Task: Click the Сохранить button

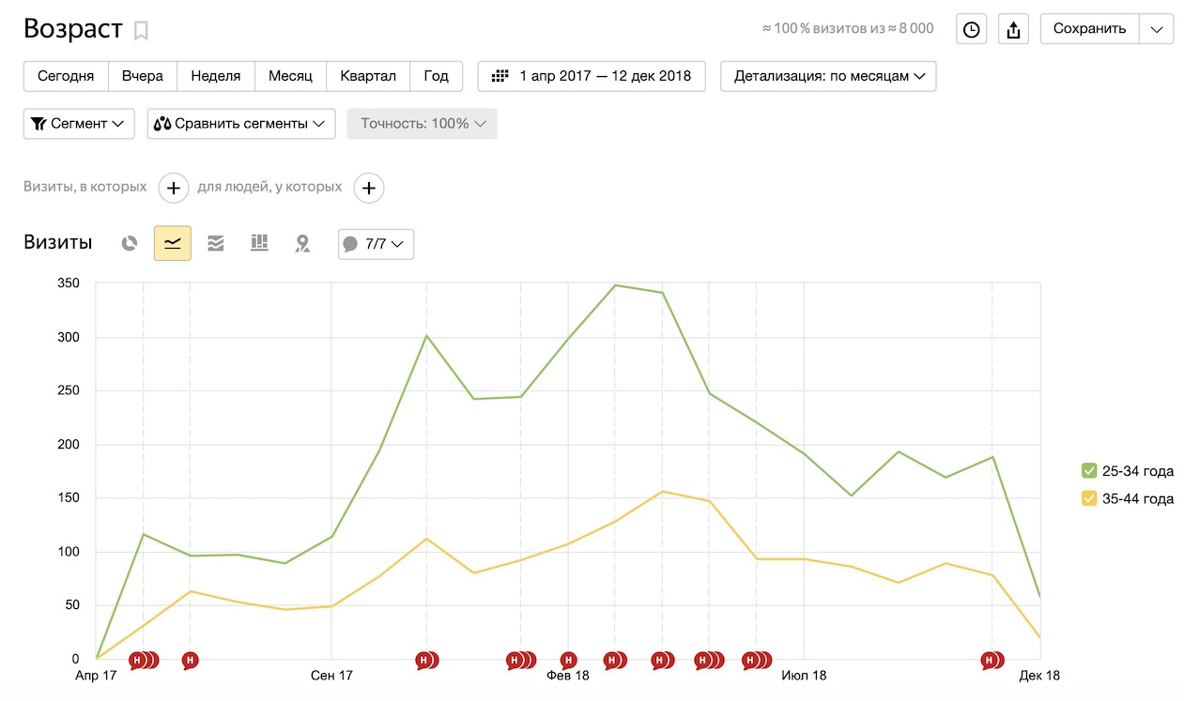Action: 1089,29
